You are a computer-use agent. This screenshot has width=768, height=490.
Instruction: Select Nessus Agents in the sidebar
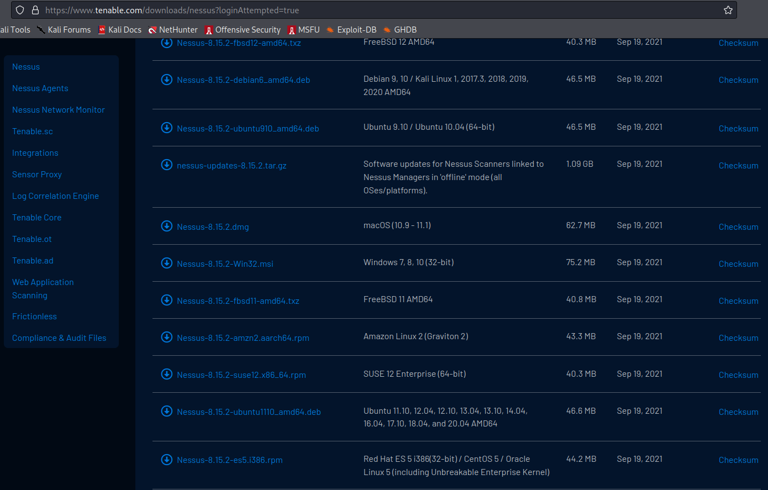coord(40,88)
